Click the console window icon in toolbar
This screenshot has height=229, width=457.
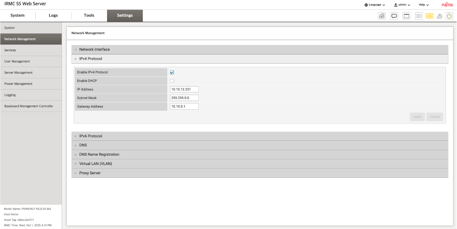(406, 16)
